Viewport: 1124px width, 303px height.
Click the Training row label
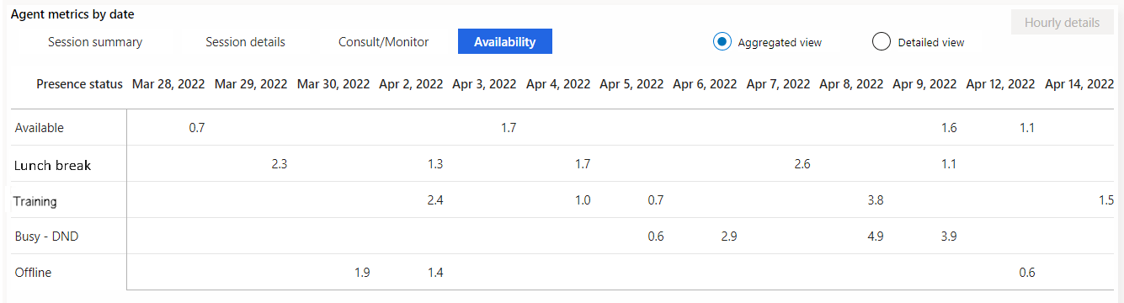[x=35, y=201]
